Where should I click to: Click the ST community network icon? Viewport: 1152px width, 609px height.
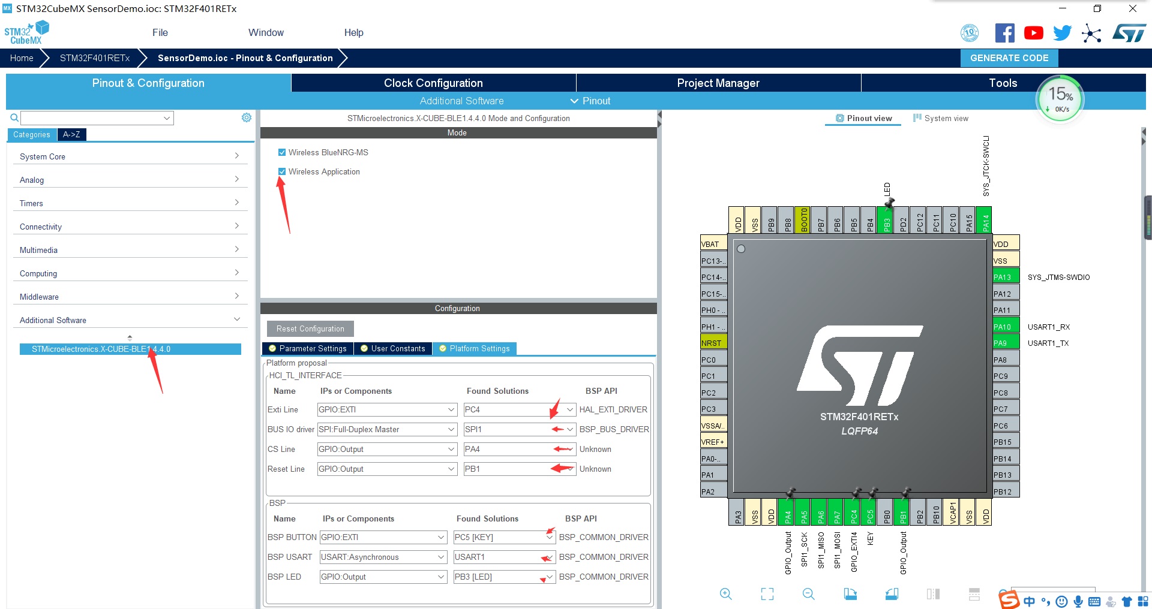1091,33
